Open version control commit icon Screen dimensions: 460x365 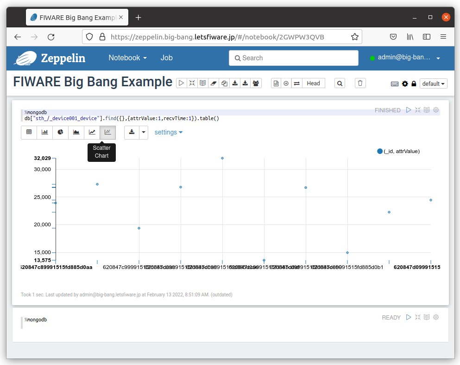(276, 83)
